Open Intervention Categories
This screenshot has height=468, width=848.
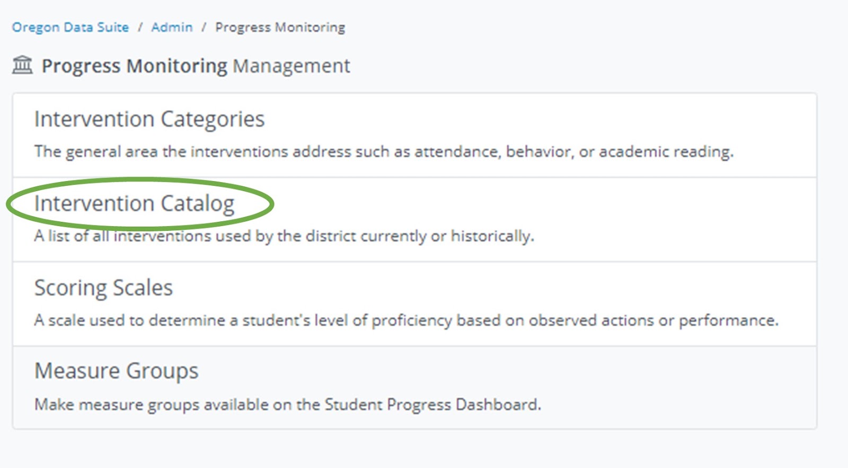click(x=149, y=119)
